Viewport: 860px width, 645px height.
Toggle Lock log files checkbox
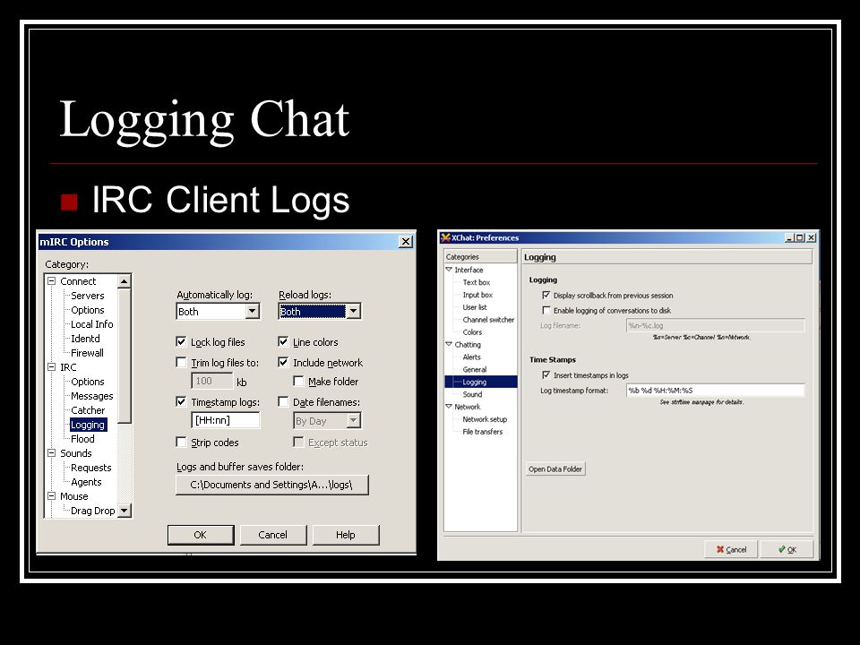click(x=181, y=341)
